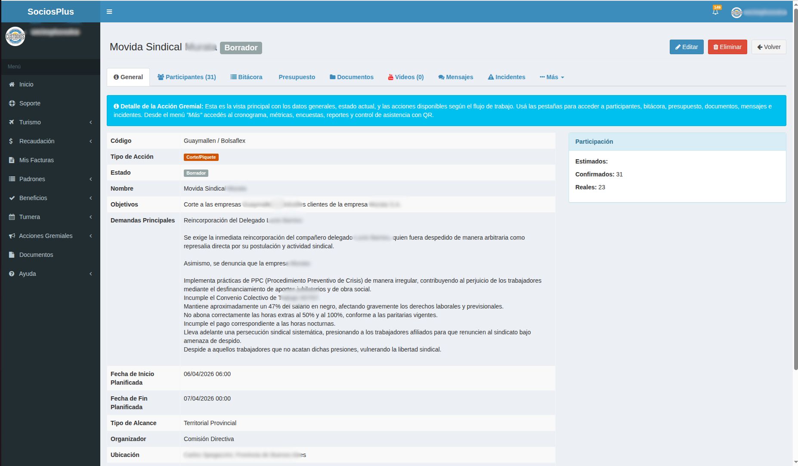
Task: Open the Más dropdown tab
Action: [x=552, y=77]
